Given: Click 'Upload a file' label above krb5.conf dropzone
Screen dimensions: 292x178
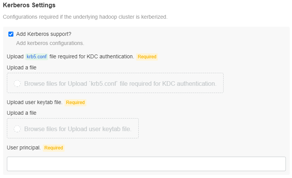Looking at the screenshot, I should (21, 67).
